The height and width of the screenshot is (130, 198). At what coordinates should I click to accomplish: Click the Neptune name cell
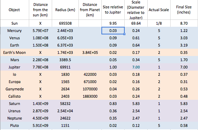click(x=15, y=118)
